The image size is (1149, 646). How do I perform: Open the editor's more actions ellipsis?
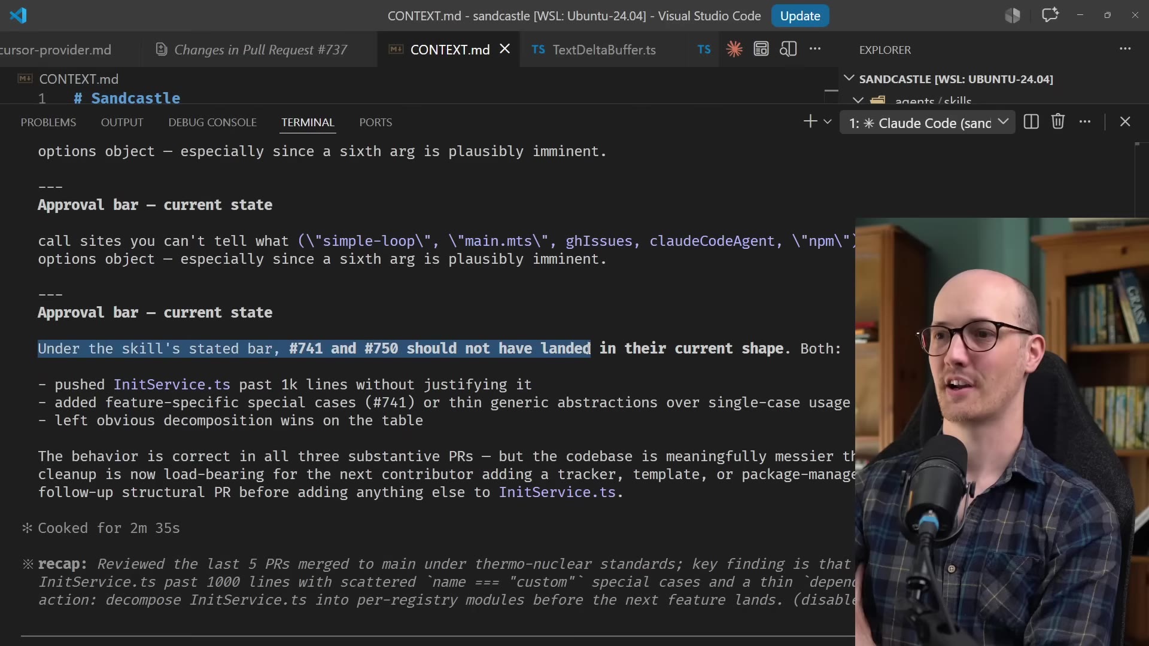pos(815,49)
